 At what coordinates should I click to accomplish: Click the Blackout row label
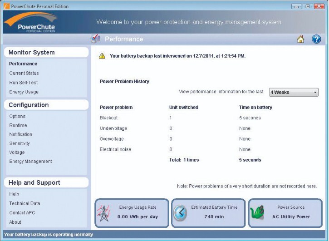pyautogui.click(x=109, y=118)
